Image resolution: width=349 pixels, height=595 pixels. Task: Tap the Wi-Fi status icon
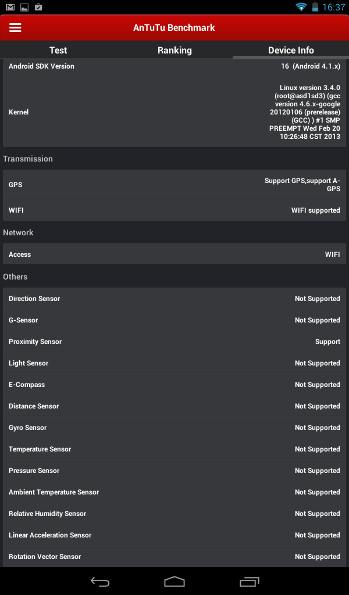coord(301,8)
